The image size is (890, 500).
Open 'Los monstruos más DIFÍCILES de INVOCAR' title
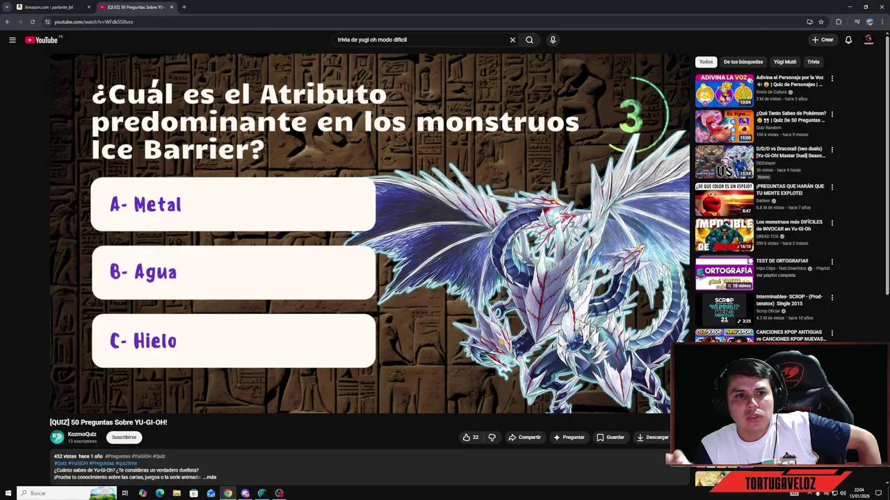(790, 226)
